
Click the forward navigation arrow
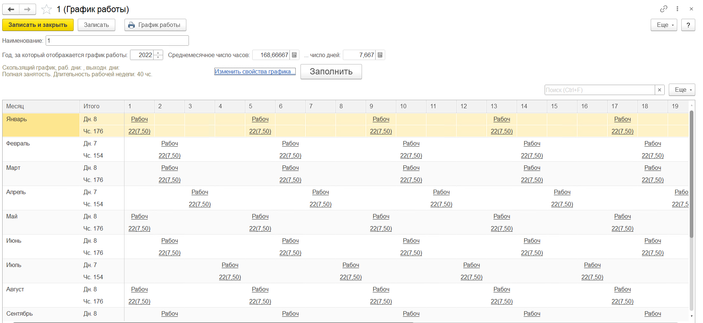coord(27,9)
